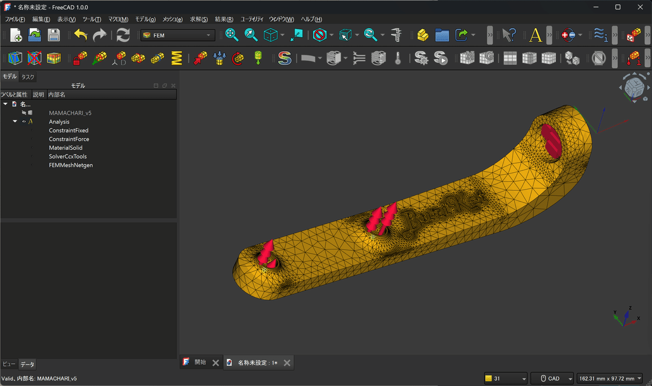Click the Refresh recompute icon

click(123, 35)
